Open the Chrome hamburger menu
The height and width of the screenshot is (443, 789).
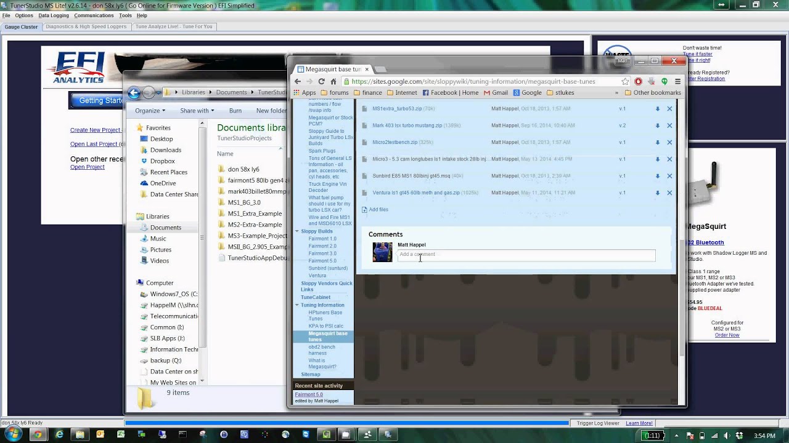point(677,81)
